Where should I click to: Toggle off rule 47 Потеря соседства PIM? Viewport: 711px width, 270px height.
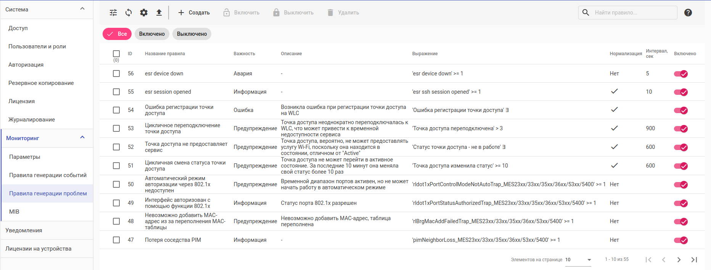pyautogui.click(x=681, y=240)
